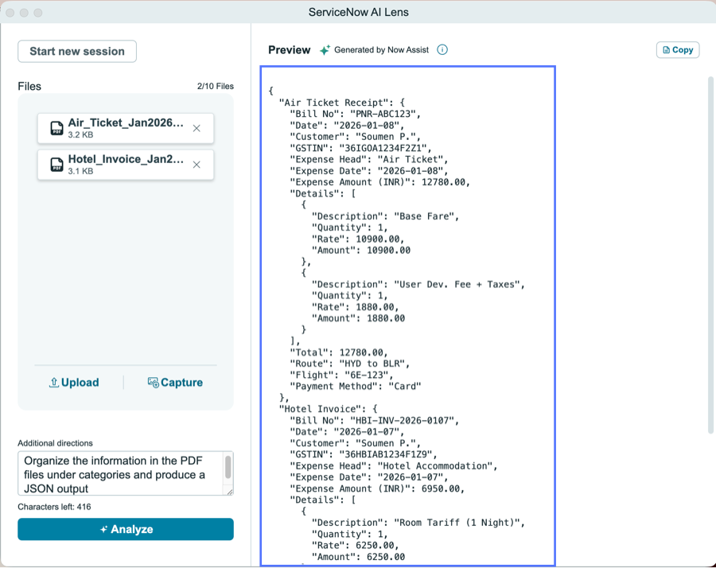This screenshot has width=716, height=568.
Task: Select the Air_Ticket_Jan2026 PDF icon
Action: 56,128
